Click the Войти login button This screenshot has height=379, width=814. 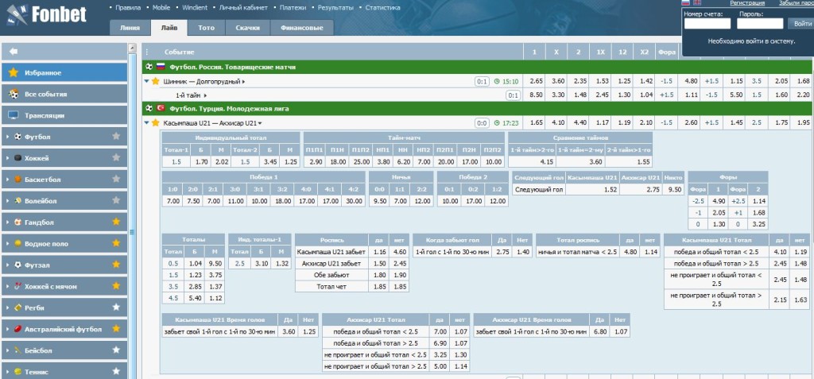pos(802,23)
